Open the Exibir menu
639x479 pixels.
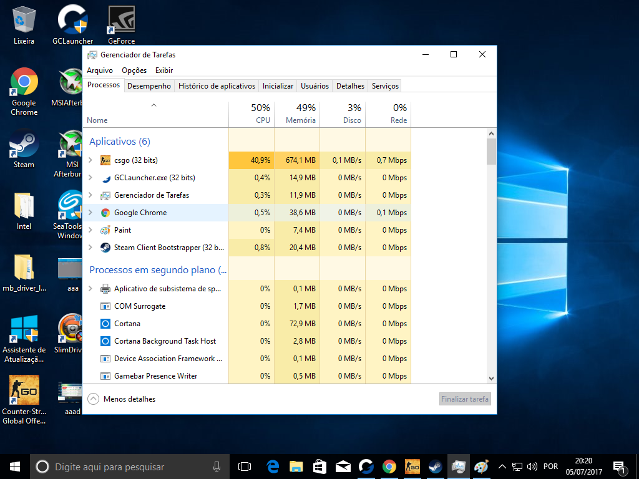pos(164,70)
